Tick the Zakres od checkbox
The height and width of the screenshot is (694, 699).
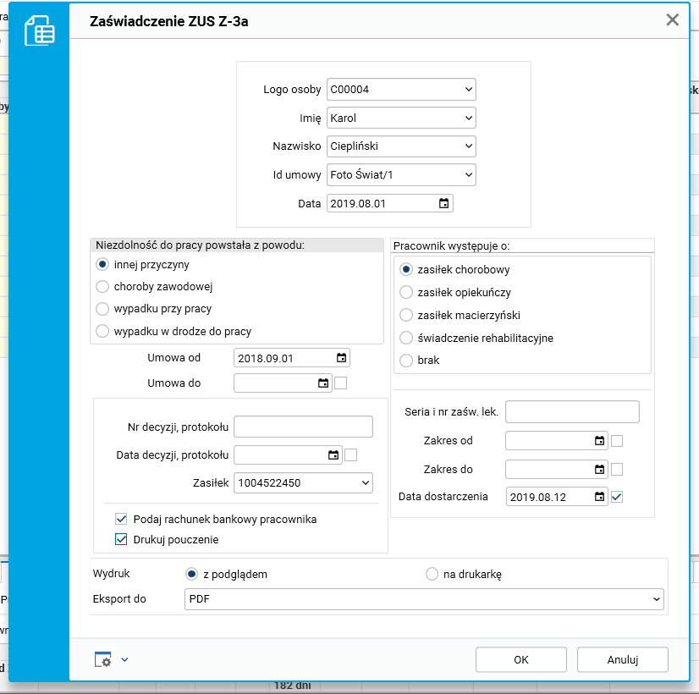tap(617, 441)
